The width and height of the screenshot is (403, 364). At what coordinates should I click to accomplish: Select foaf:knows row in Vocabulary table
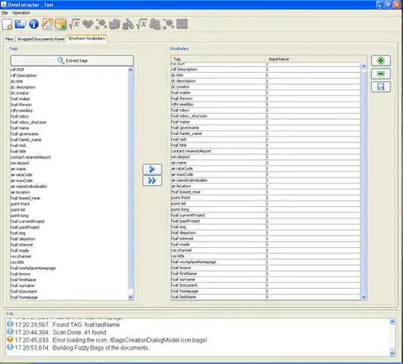(x=266, y=268)
